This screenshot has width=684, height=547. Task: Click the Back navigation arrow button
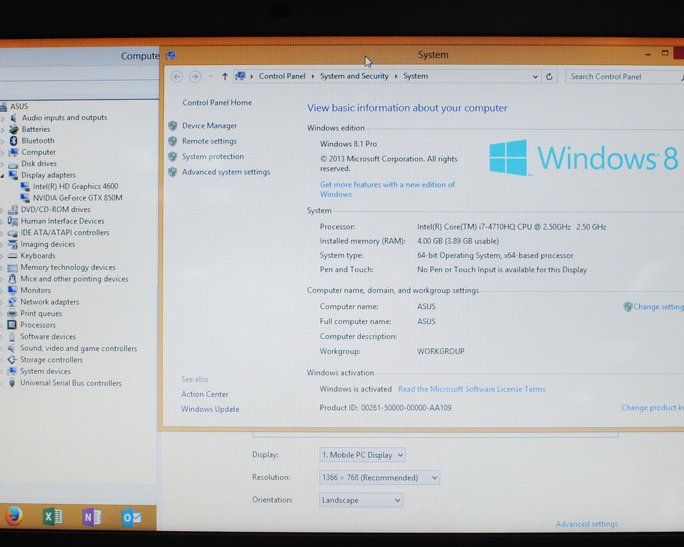(x=176, y=77)
